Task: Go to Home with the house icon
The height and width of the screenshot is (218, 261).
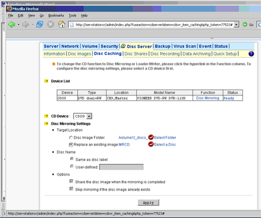Action: click(x=61, y=24)
